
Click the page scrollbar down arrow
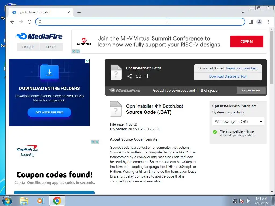click(x=272, y=192)
